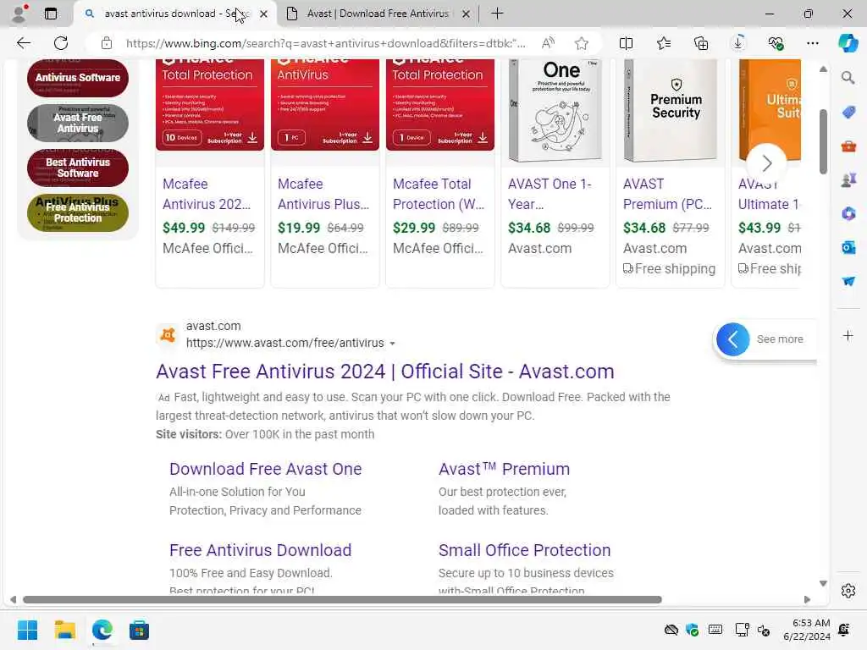Open a new browser tab
The height and width of the screenshot is (650, 867).
497,14
